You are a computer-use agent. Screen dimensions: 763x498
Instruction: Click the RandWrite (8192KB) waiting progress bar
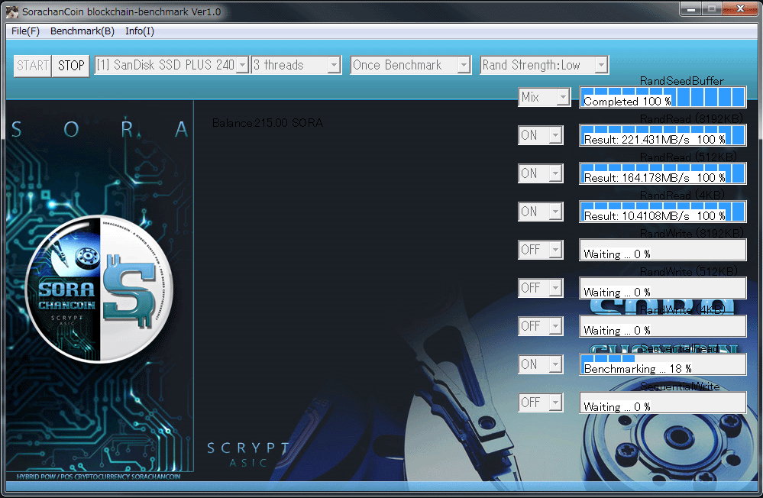point(663,251)
